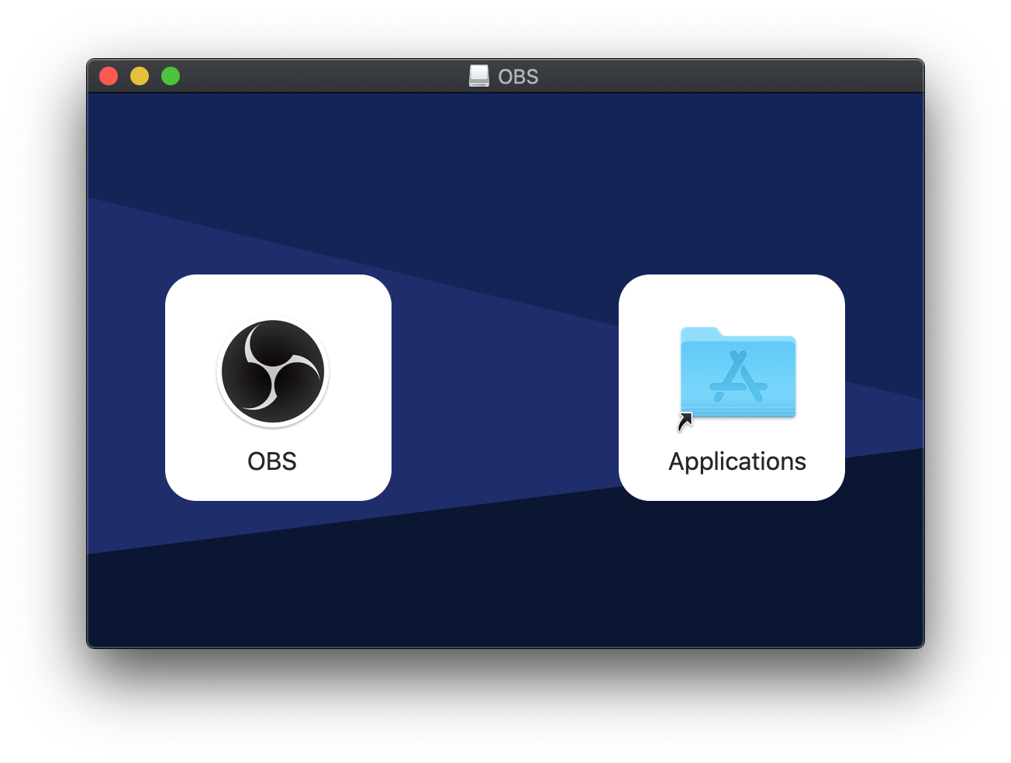The height and width of the screenshot is (763, 1011).
Task: Click the OBS window title text
Action: pos(518,77)
